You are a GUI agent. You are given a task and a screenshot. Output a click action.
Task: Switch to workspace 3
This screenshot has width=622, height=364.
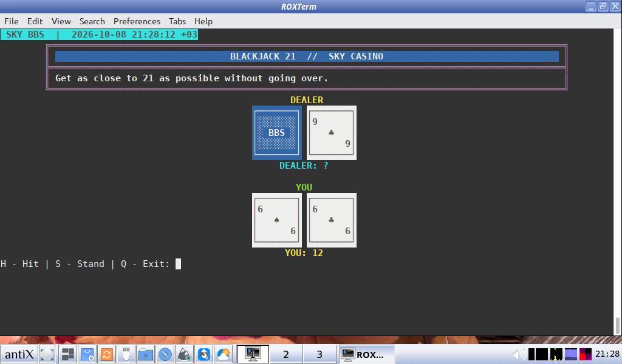(x=320, y=354)
